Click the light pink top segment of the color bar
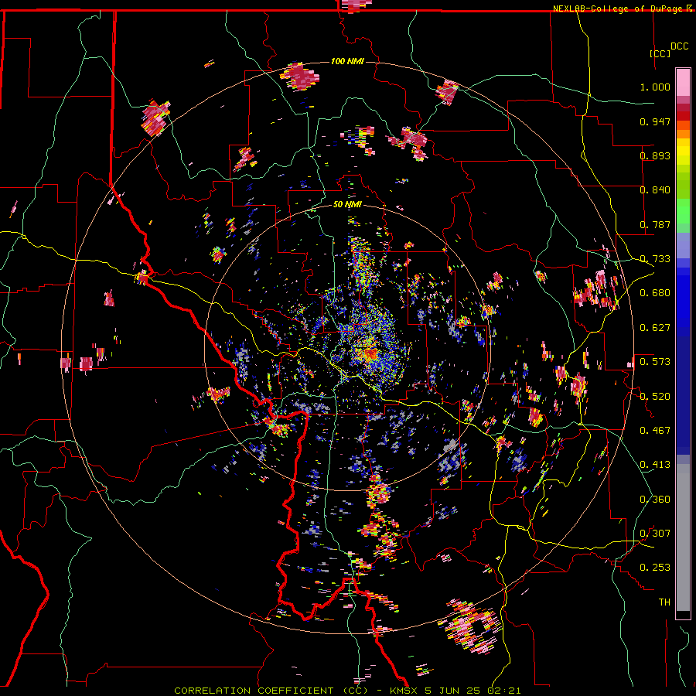The width and height of the screenshot is (696, 696). point(683,83)
